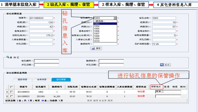
Task: Open step 4 其它资料信息入库
Action: click(x=175, y=5)
